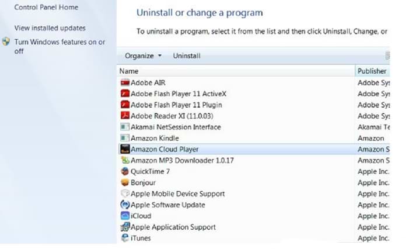412x249 pixels.
Task: Click the Amazon publisher cell for Kindle
Action: [371, 138]
